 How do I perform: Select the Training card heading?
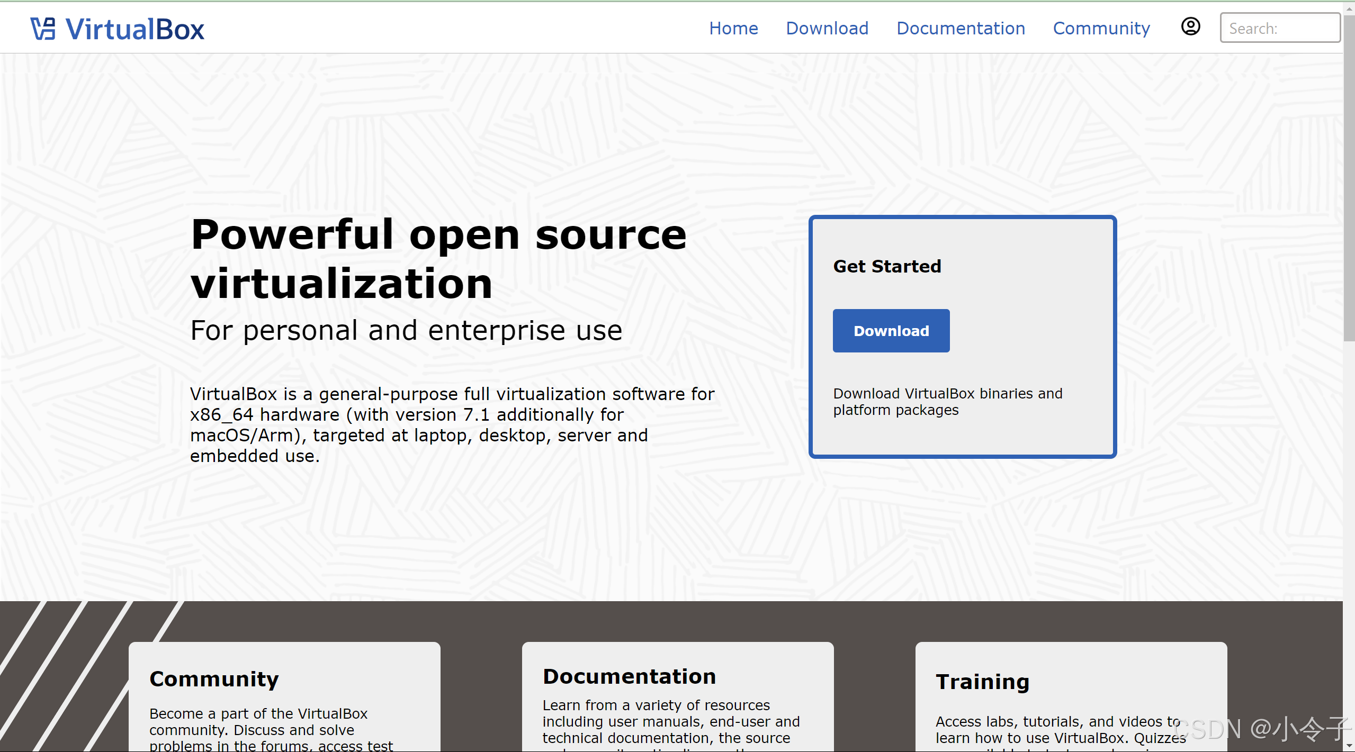(982, 682)
